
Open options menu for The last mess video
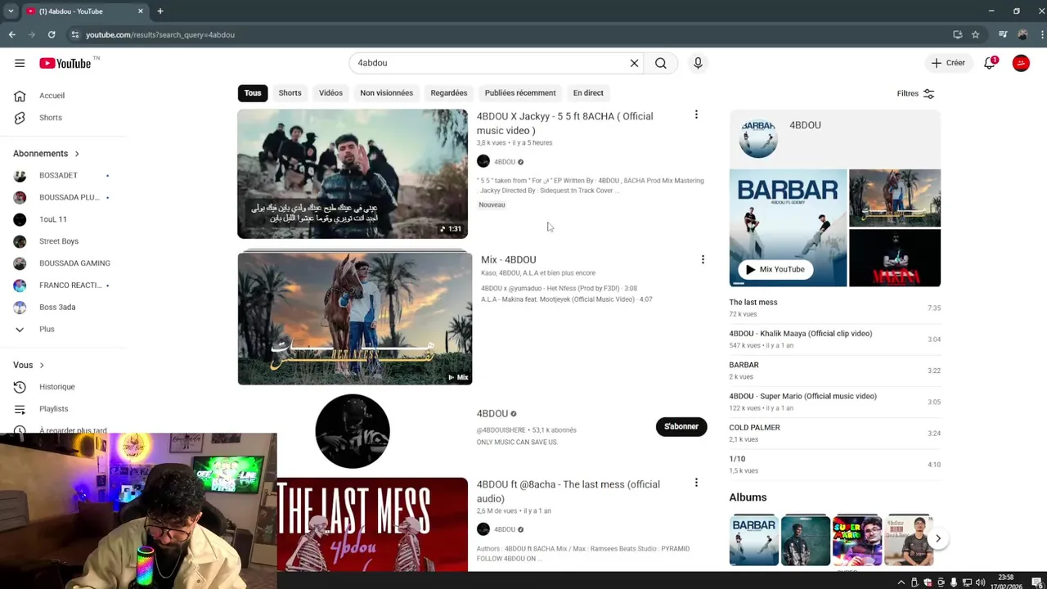tap(696, 483)
